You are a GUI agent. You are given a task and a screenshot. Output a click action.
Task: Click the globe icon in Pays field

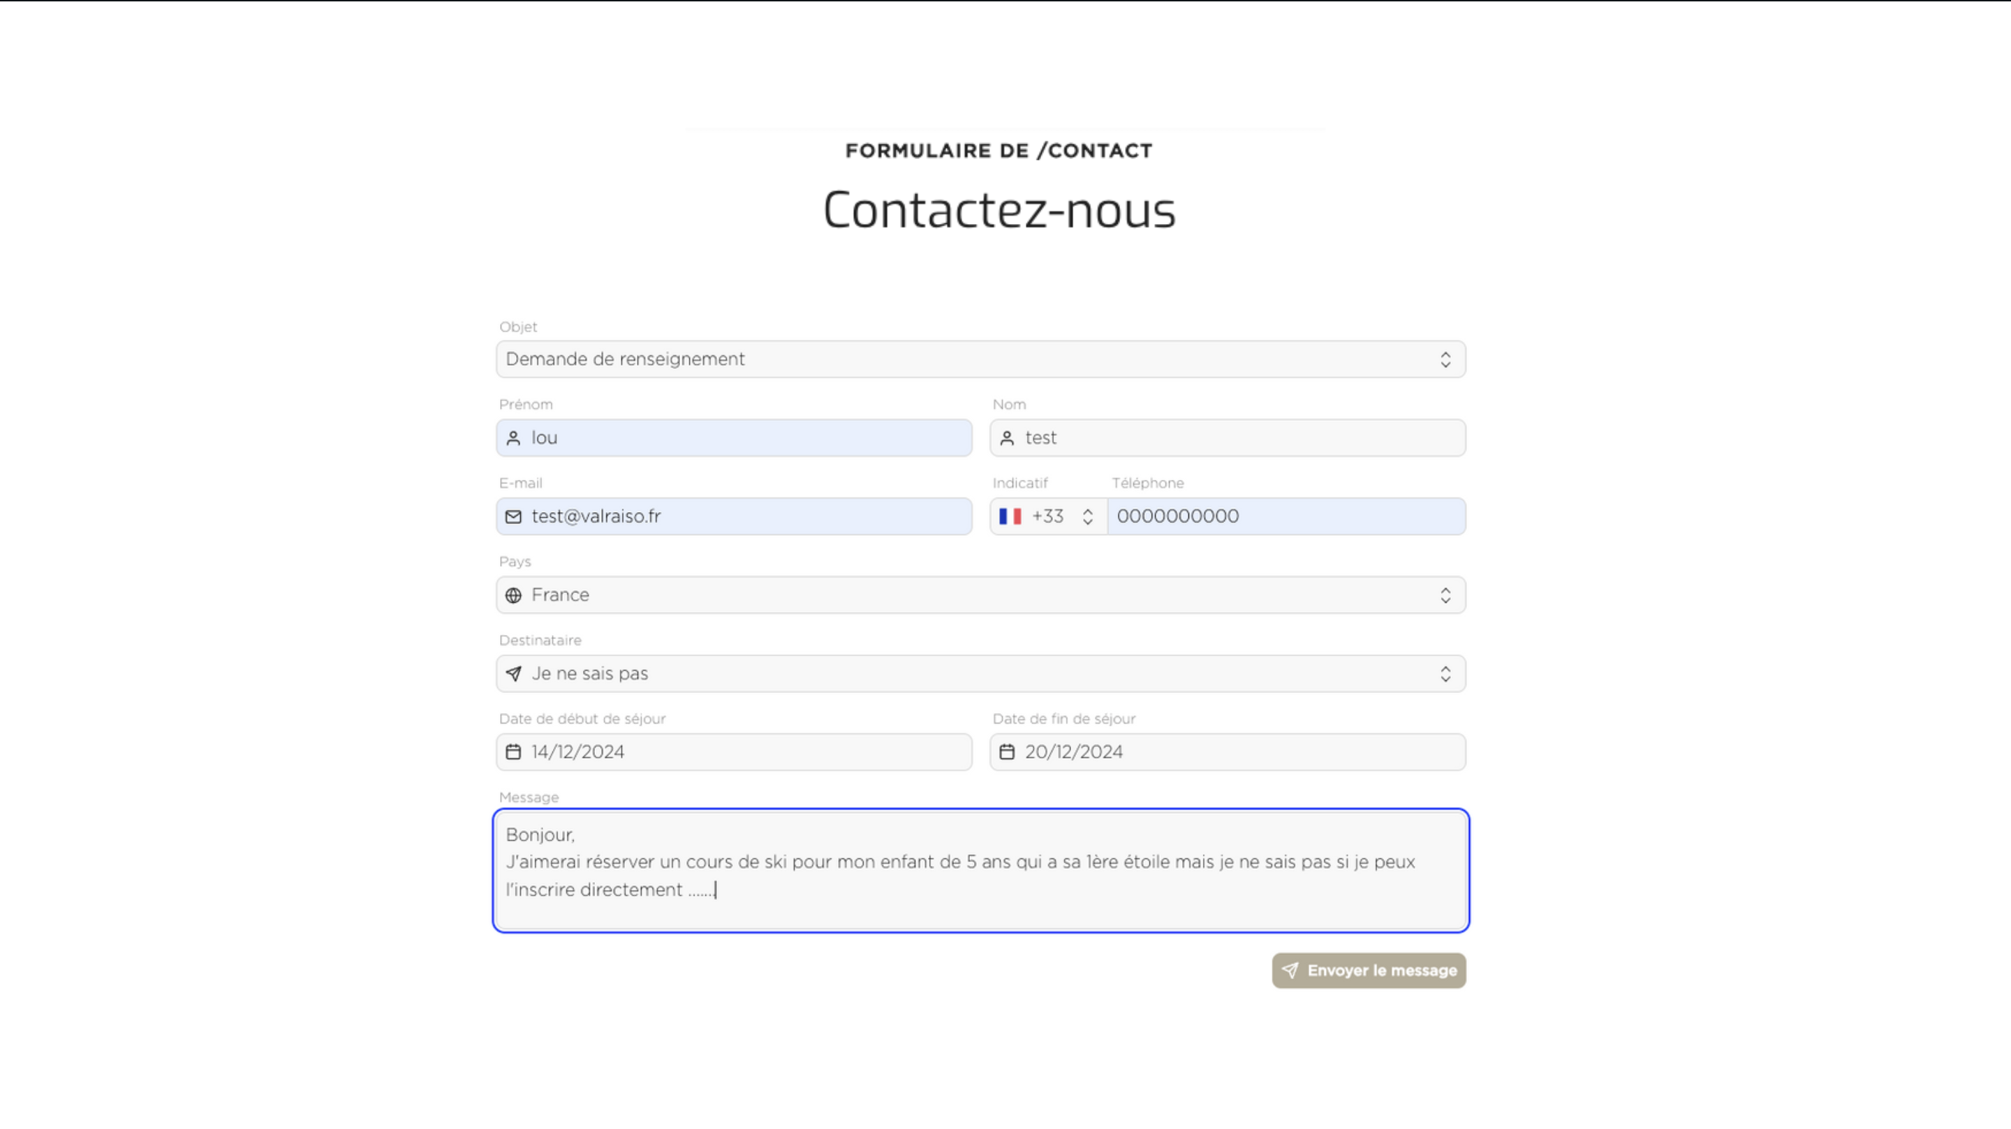tap(513, 595)
